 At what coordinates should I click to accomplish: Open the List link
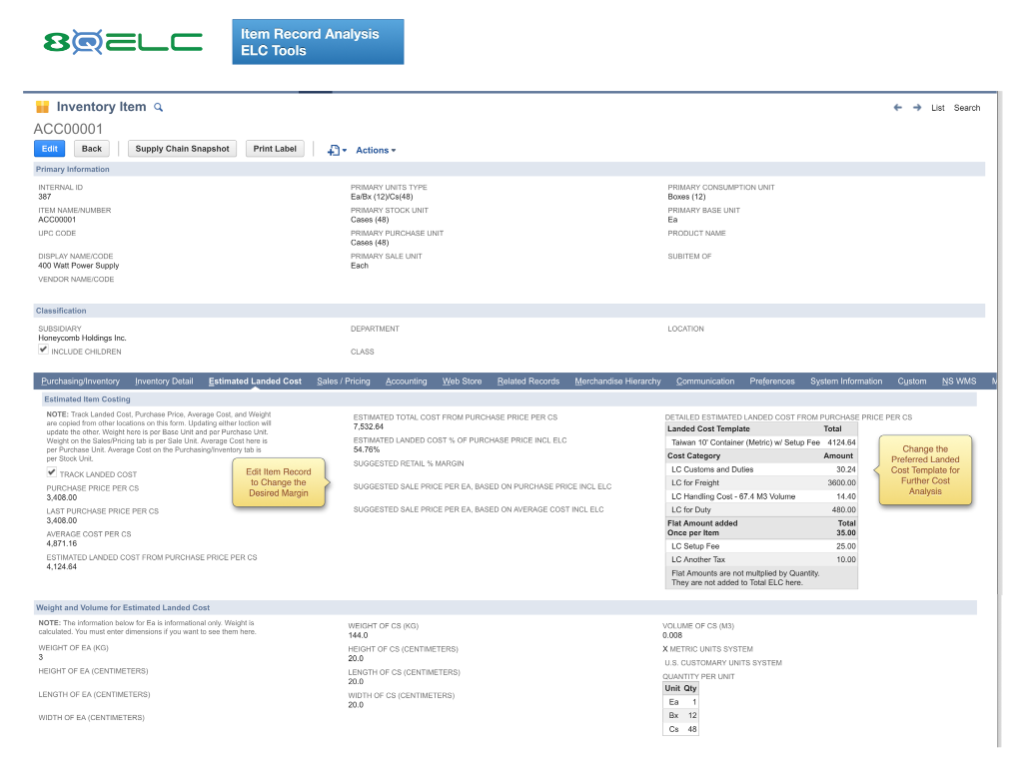click(937, 108)
